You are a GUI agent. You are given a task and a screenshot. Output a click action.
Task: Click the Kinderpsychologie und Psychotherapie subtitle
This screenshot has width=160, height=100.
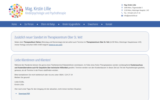click(46, 13)
